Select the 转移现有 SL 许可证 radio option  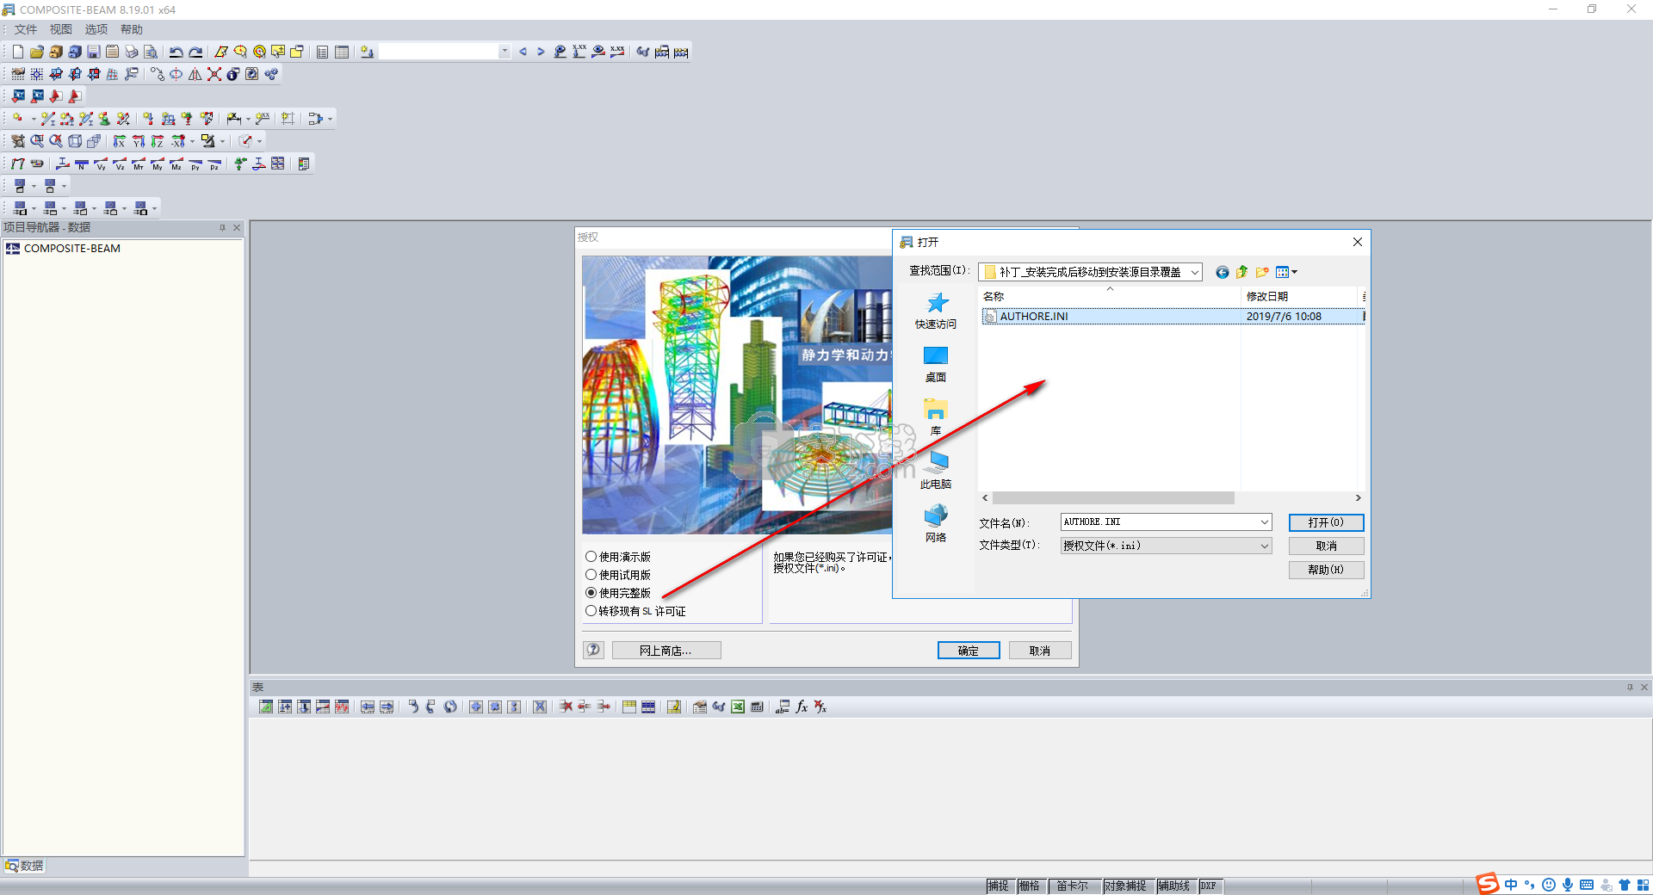pos(635,611)
